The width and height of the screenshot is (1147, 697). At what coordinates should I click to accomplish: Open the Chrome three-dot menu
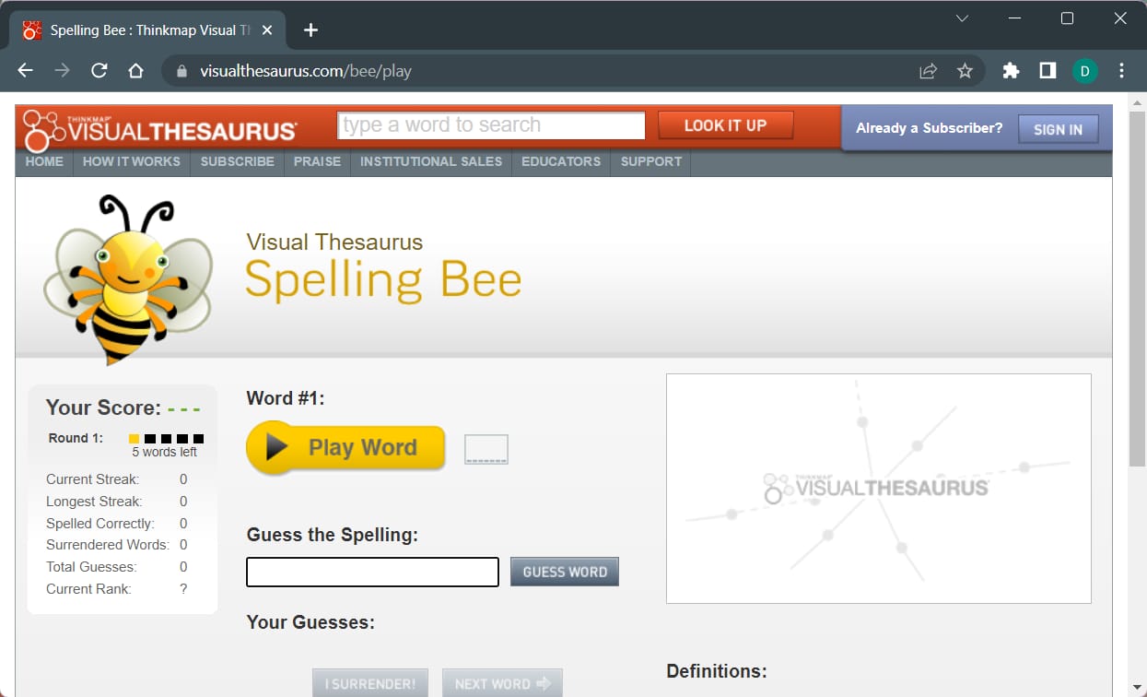point(1121,71)
